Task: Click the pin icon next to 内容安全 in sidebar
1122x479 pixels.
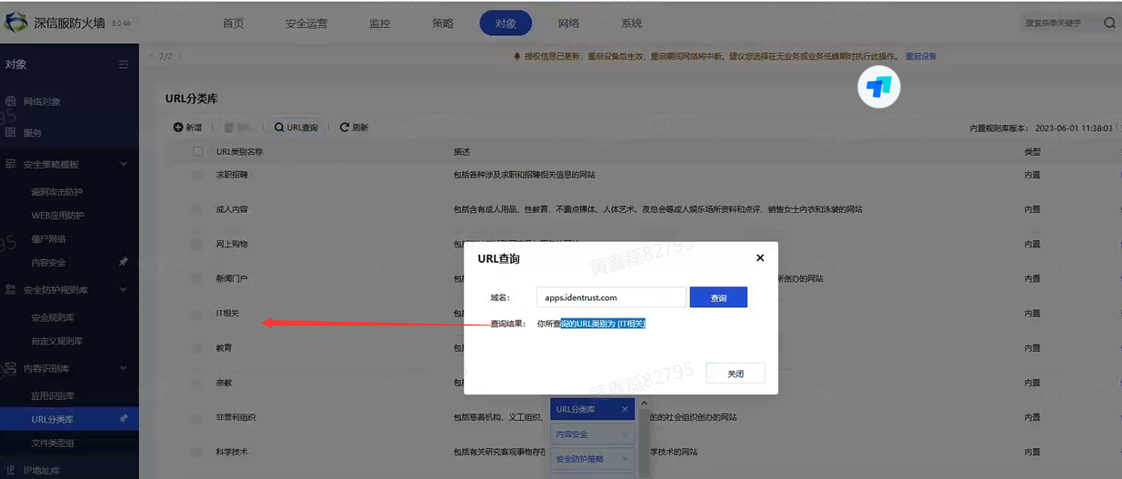Action: click(123, 262)
